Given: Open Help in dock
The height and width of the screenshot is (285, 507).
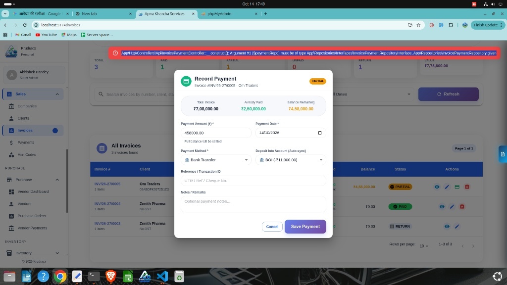Looking at the screenshot, I should [43, 276].
